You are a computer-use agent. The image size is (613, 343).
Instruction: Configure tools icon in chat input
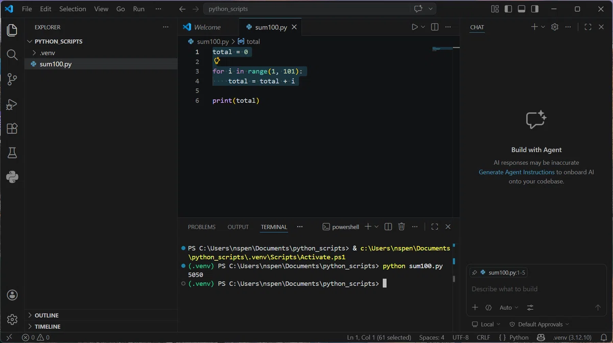pyautogui.click(x=530, y=307)
